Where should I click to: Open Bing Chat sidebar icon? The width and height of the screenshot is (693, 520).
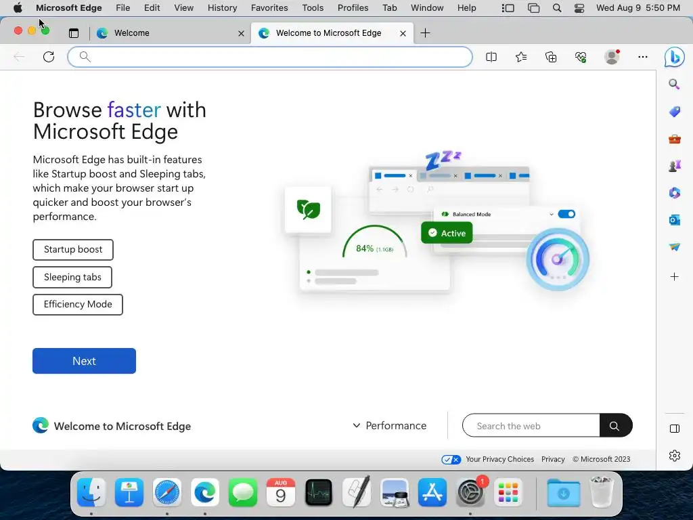pos(675,57)
